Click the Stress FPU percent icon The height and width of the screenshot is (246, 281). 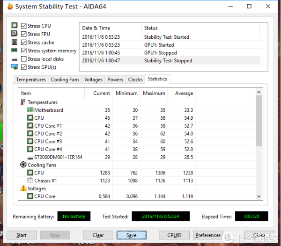click(15, 34)
